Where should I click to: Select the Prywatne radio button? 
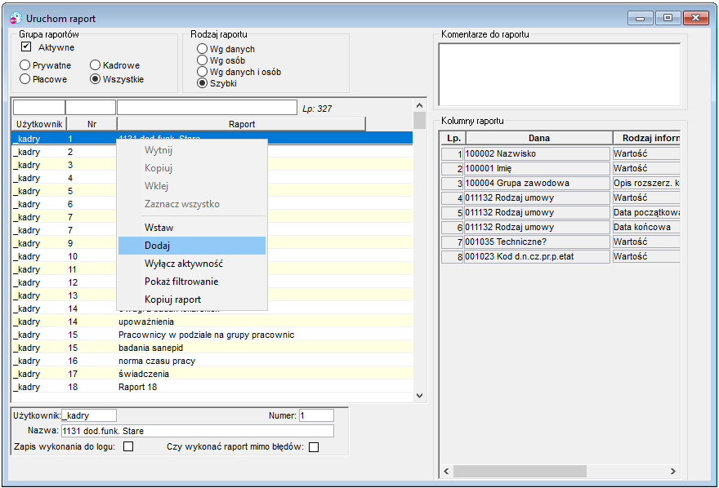pyautogui.click(x=25, y=65)
